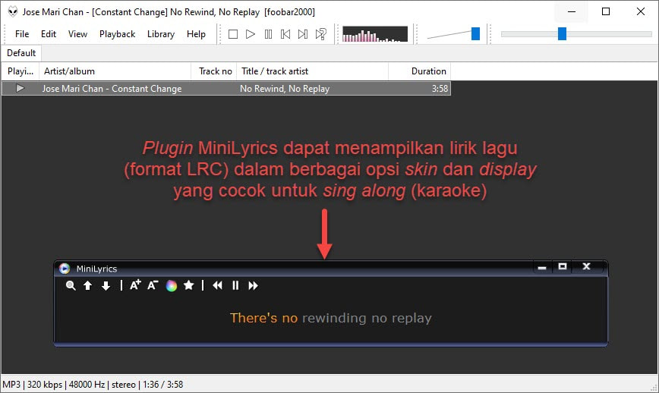
Task: Skip to previous track in foobar2000
Action: 285,34
